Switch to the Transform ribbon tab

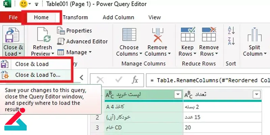click(x=75, y=18)
